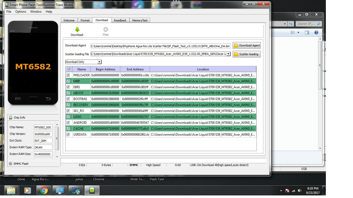Switch to the Format tab
This screenshot has width=353, height=198.
click(x=85, y=20)
